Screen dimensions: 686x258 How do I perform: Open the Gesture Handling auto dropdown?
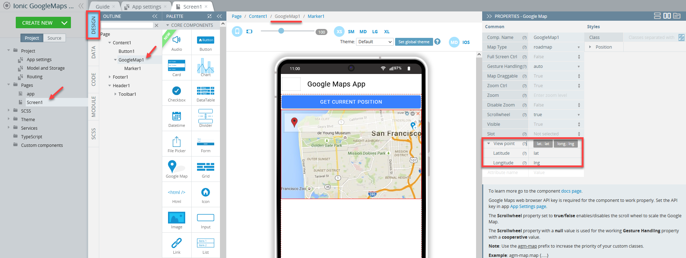click(x=556, y=66)
